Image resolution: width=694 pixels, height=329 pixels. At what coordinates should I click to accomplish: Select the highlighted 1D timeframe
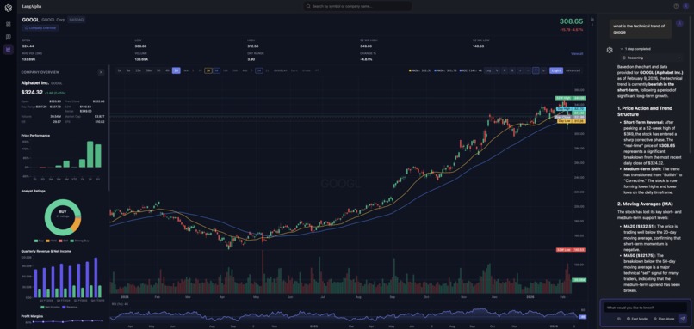pos(177,70)
